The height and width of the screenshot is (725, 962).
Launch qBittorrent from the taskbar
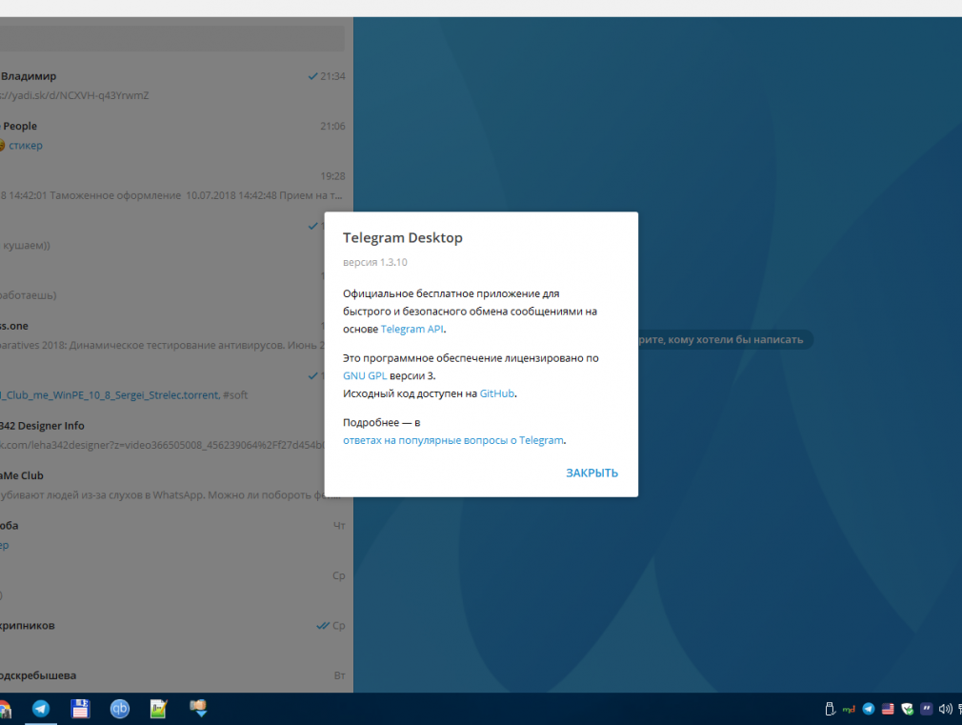pyautogui.click(x=120, y=709)
